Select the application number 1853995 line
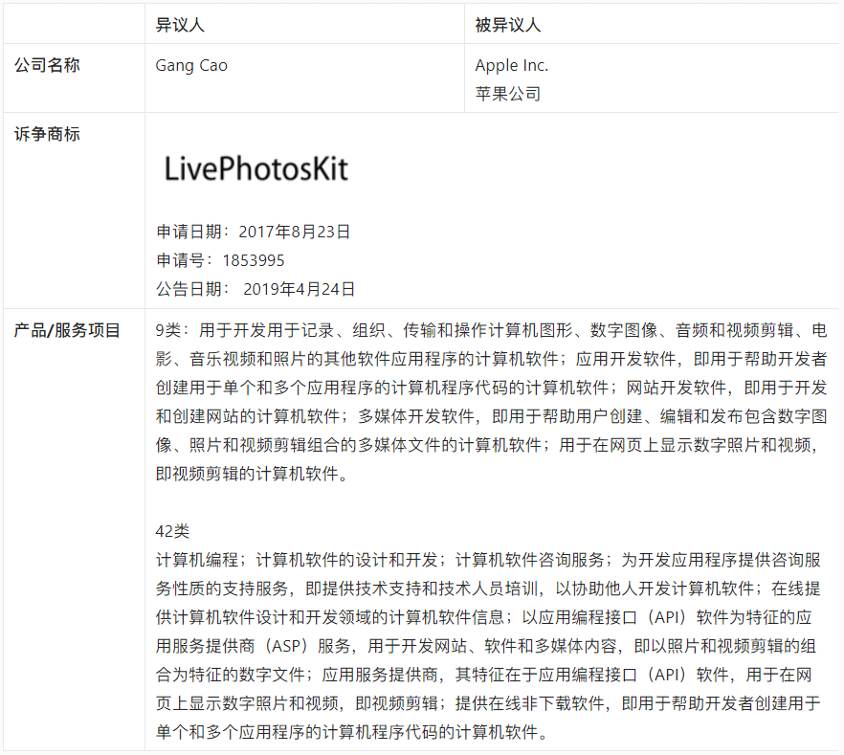 [220, 260]
